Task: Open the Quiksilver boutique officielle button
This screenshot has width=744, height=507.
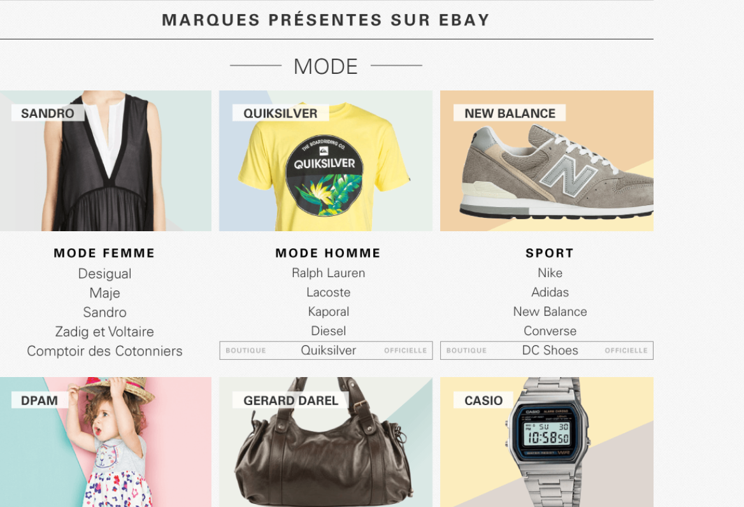Action: pyautogui.click(x=326, y=350)
